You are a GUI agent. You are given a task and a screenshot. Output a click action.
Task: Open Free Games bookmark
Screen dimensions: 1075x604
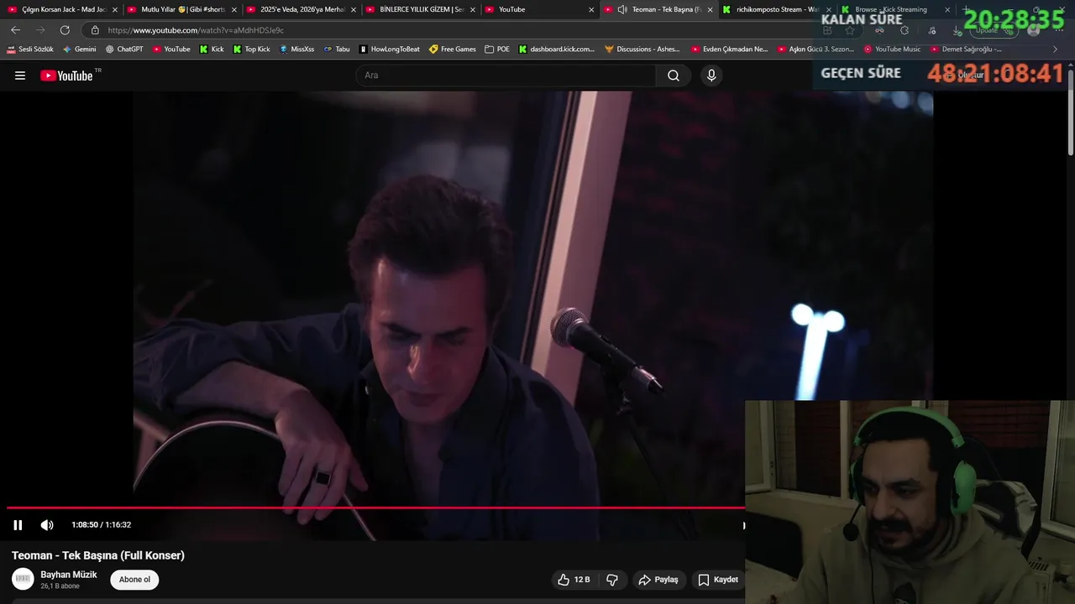(453, 49)
